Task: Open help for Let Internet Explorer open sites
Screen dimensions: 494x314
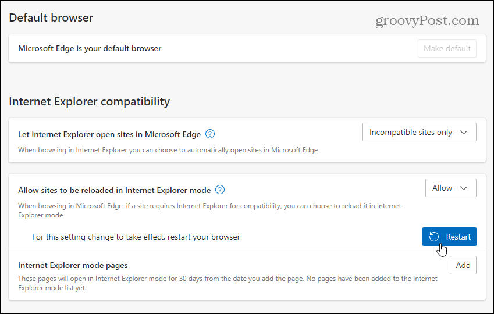Action: 210,134
